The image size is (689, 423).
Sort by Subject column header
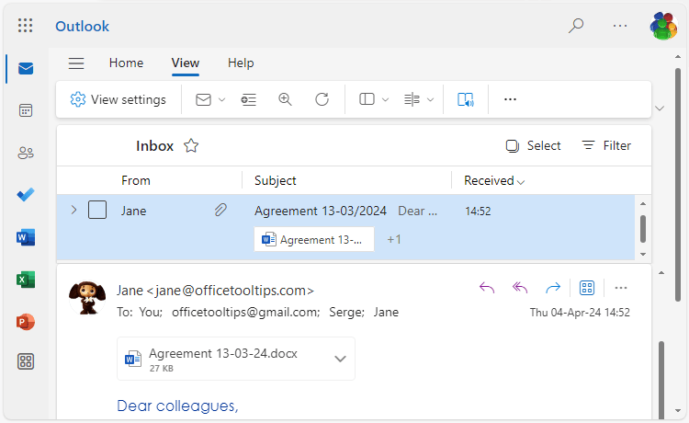point(276,180)
